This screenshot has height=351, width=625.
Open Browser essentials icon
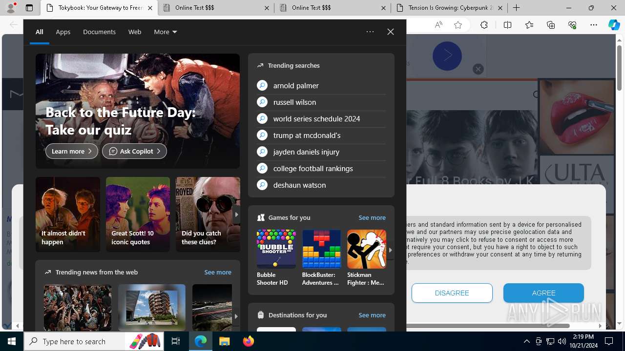[572, 25]
